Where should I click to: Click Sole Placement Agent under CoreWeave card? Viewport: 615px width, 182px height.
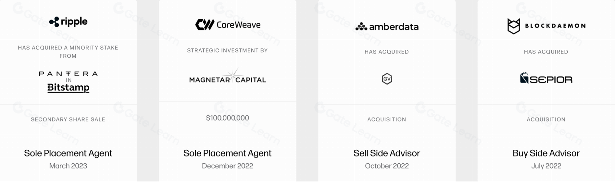tap(227, 153)
